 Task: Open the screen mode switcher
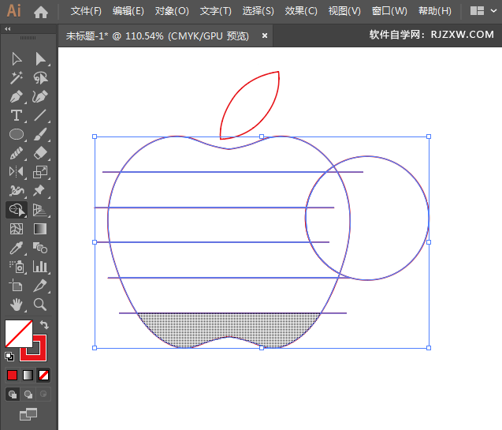tap(28, 413)
